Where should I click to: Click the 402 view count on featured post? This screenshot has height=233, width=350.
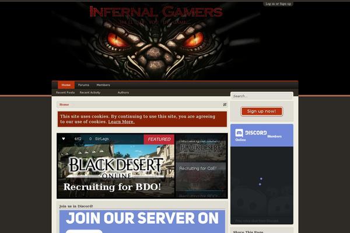coord(78,139)
